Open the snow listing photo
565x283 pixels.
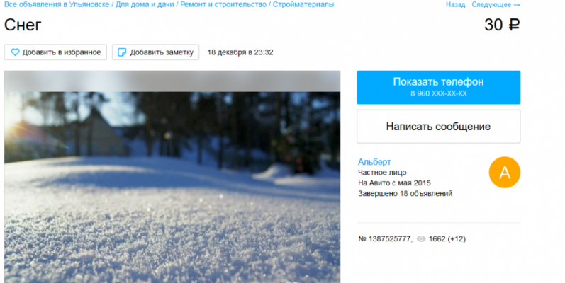click(172, 177)
